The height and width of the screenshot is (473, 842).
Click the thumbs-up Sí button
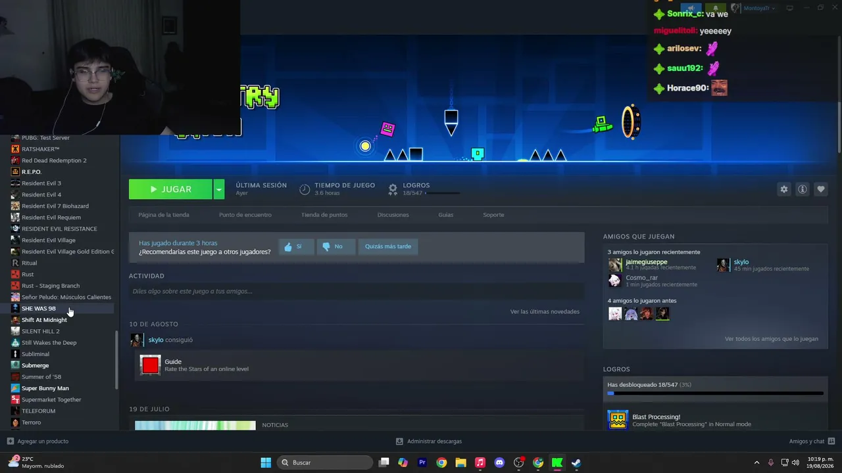coord(295,246)
